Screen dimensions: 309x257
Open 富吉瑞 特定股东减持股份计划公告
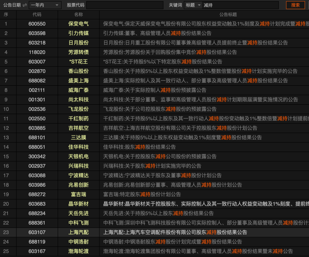[x=142, y=195]
